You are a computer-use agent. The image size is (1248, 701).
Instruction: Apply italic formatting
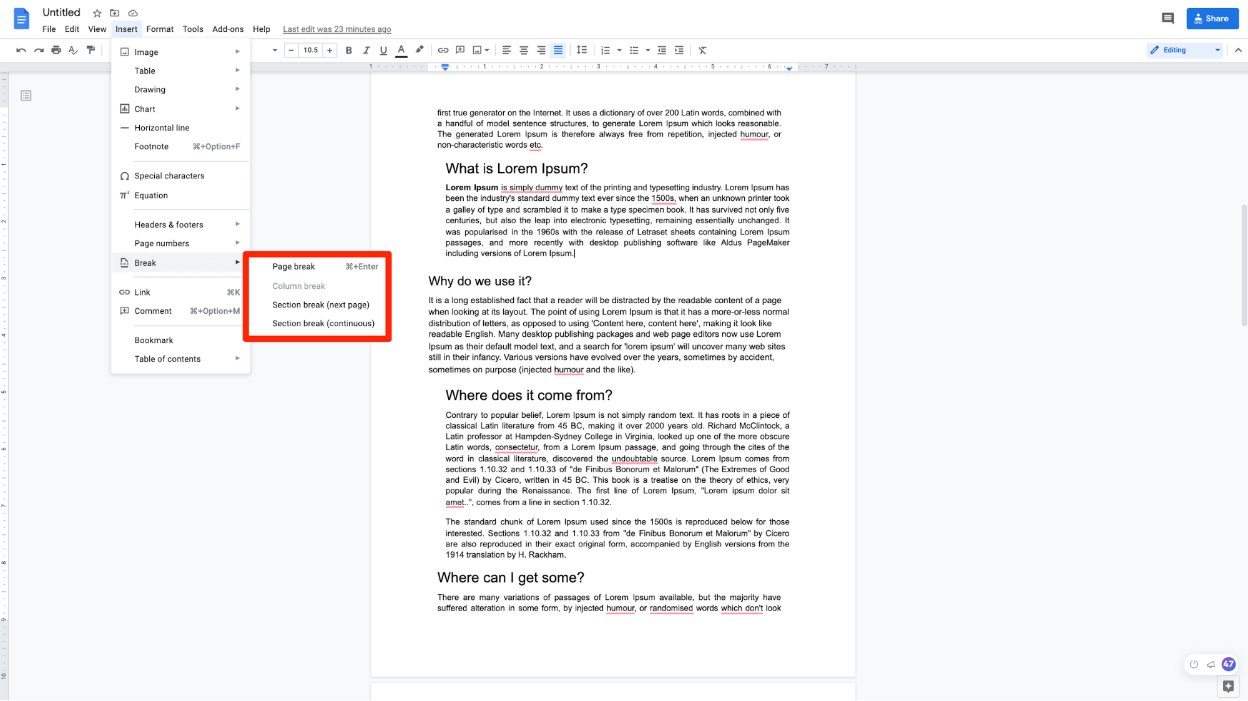[x=366, y=50]
